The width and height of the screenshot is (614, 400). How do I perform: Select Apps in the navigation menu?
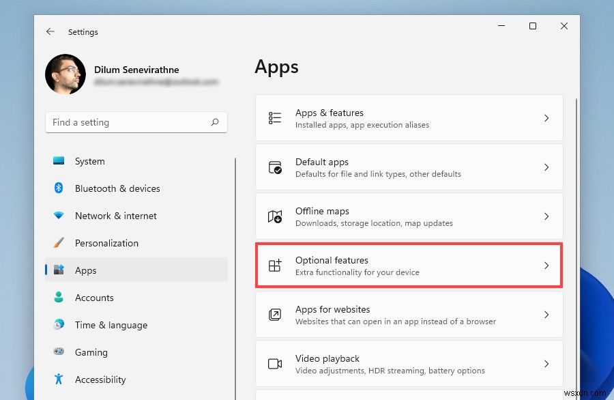click(x=85, y=270)
